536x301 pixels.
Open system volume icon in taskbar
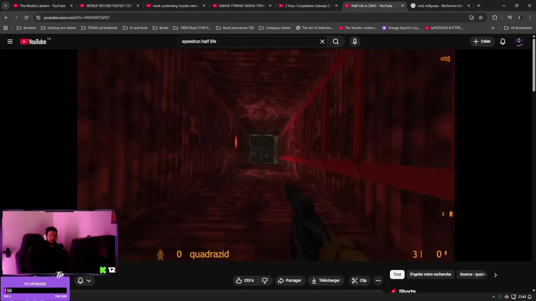point(507,297)
